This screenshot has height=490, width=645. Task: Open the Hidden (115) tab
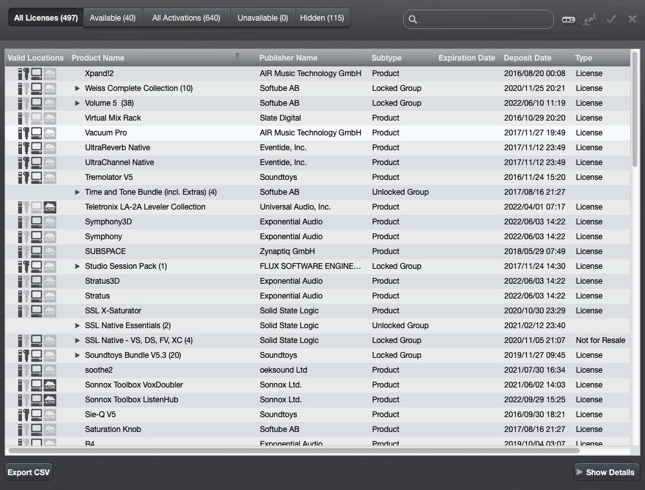(x=322, y=18)
